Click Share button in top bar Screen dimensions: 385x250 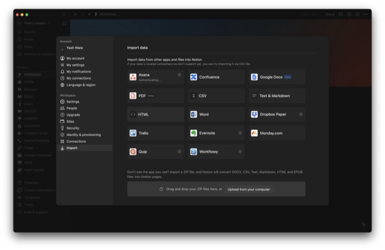(330, 14)
